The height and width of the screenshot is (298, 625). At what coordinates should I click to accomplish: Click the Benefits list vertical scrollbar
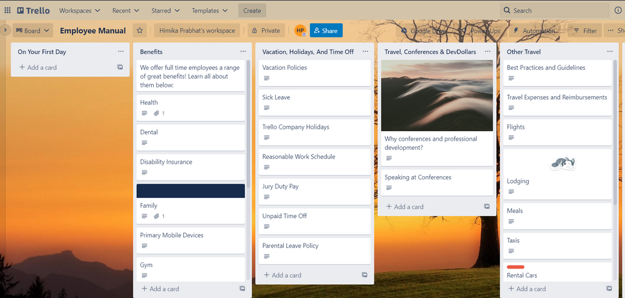[248, 124]
